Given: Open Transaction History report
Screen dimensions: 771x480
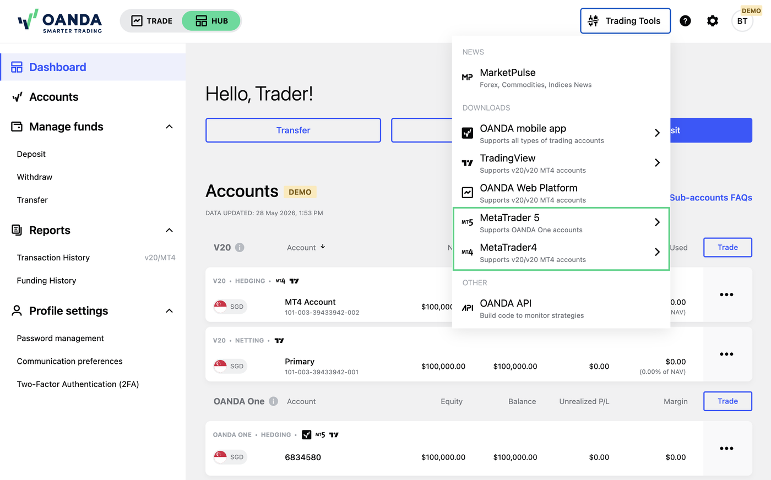Looking at the screenshot, I should point(53,258).
